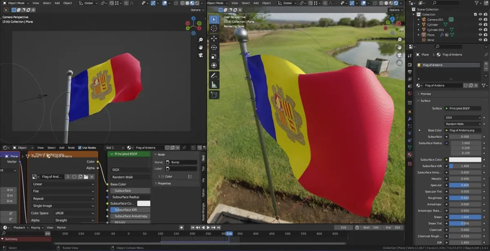
Task: Open Marker menu in timeline
Action: [62, 227]
